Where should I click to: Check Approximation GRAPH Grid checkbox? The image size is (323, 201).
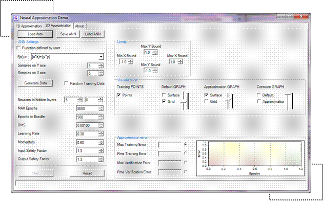[x=207, y=101]
